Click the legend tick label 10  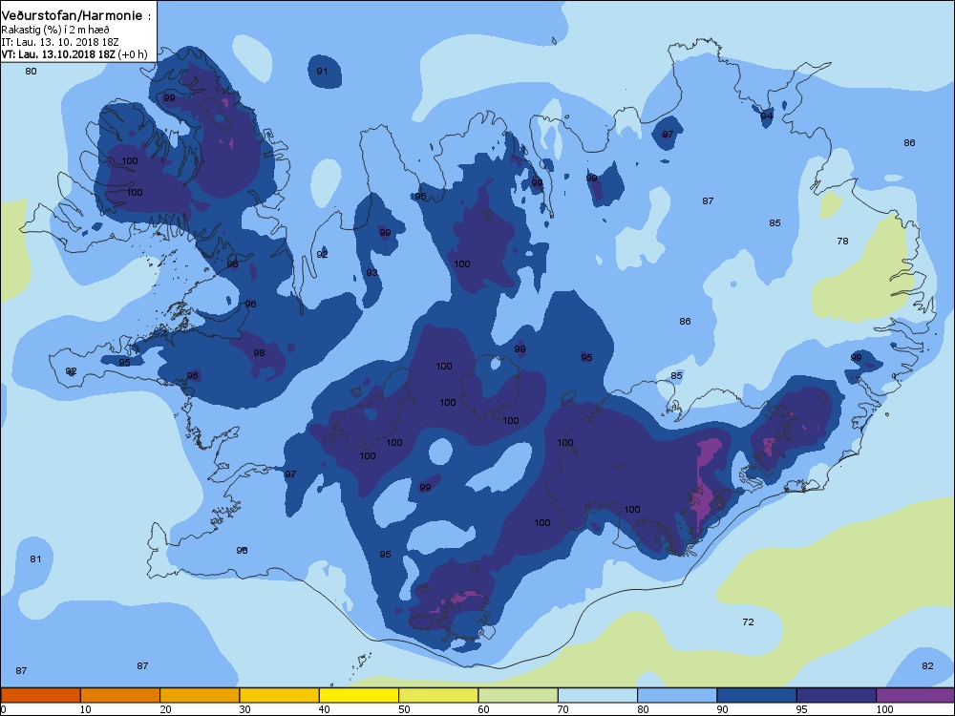point(86,709)
